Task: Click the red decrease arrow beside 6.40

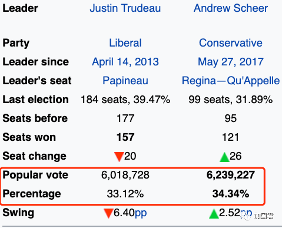Action: pos(108,213)
